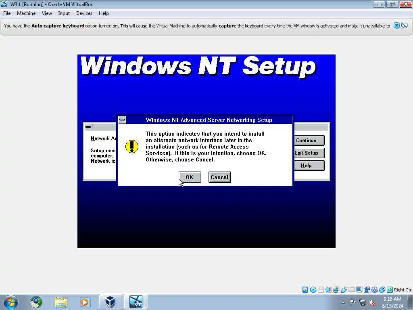Click the Help button in the background setup window

click(309, 165)
